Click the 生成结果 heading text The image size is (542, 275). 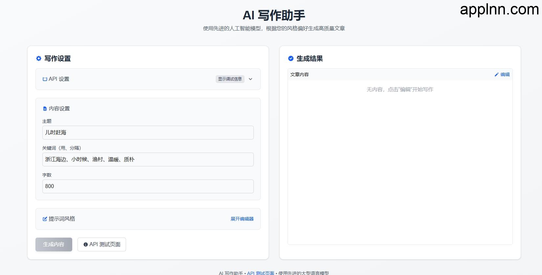310,58
